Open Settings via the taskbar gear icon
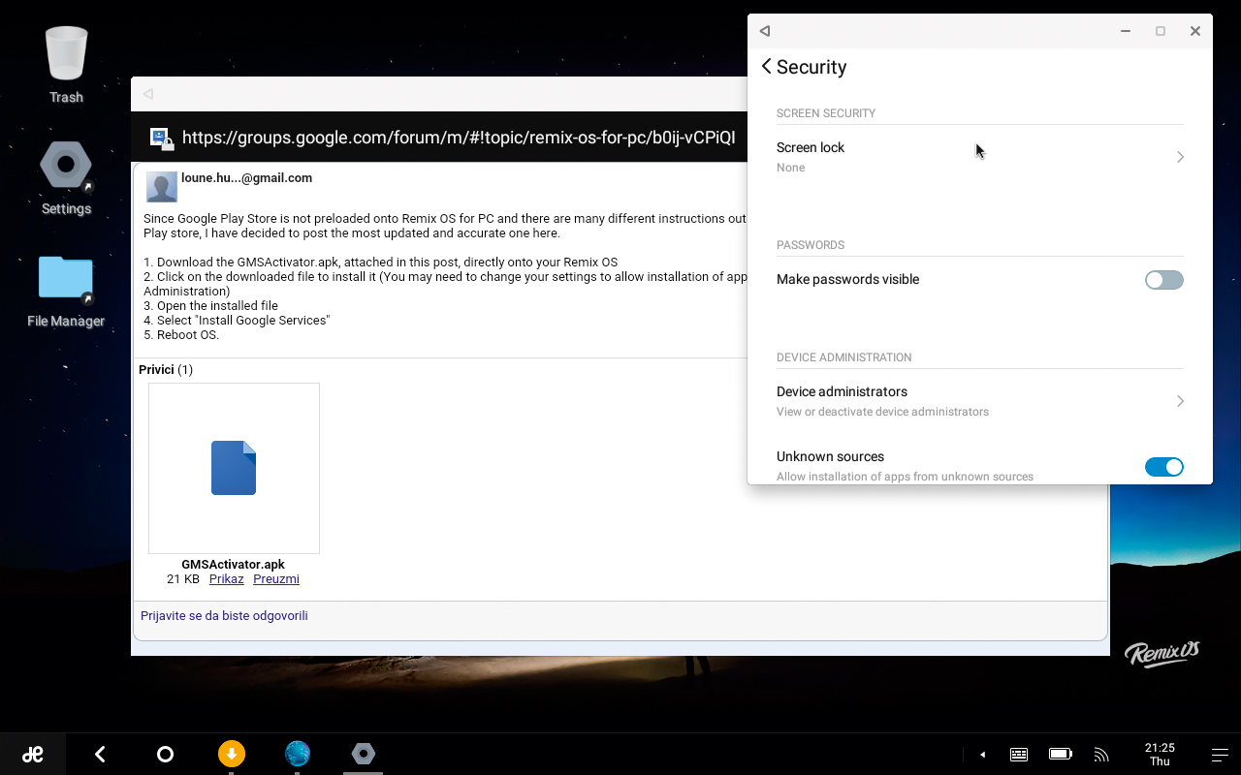This screenshot has height=775, width=1241. click(x=363, y=754)
